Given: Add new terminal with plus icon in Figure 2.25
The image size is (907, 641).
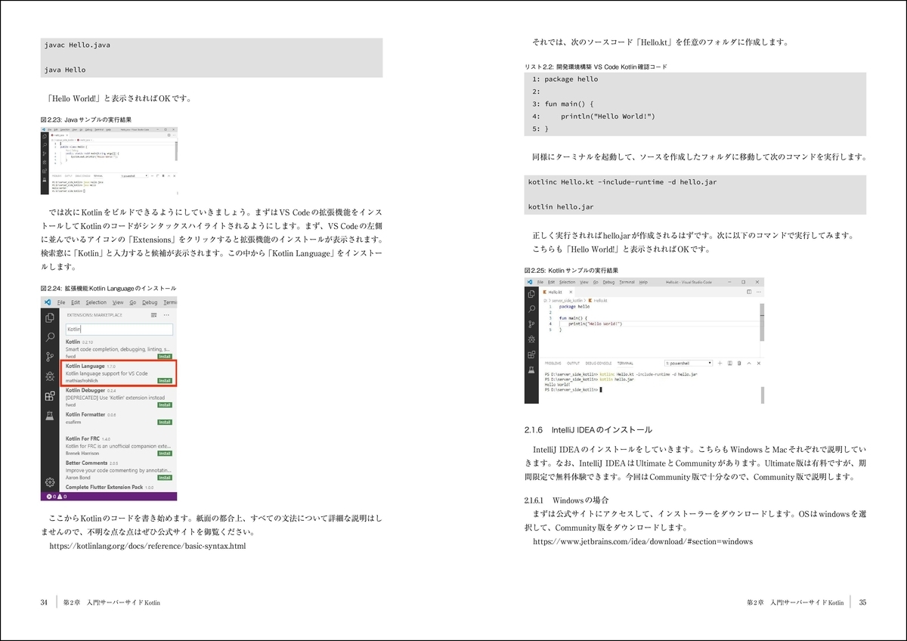Looking at the screenshot, I should 720,364.
